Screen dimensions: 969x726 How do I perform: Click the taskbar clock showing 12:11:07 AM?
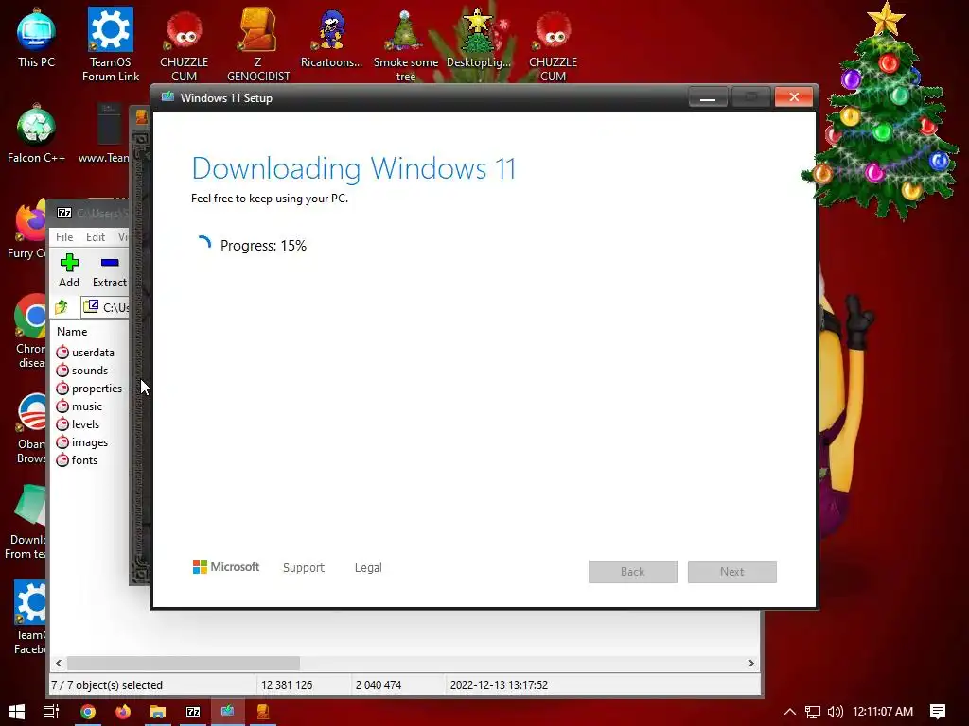pyautogui.click(x=883, y=712)
